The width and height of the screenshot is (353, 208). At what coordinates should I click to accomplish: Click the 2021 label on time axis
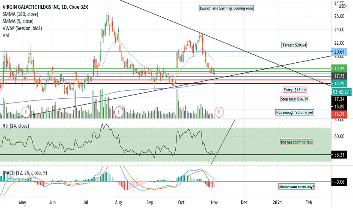[277, 202]
